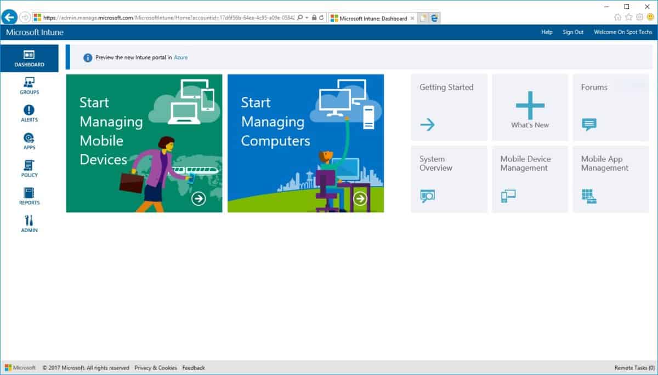Click Preview the new Intune portal text
This screenshot has height=375, width=658.
(134, 57)
